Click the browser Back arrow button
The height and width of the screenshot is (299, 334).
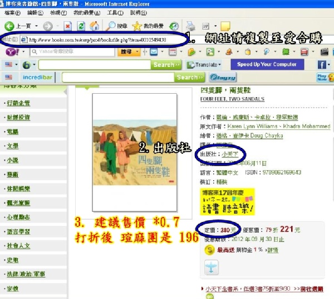pyautogui.click(x=9, y=26)
